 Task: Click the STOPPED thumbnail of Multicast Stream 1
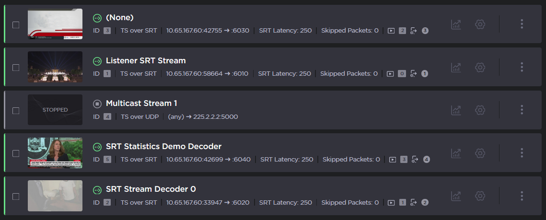(55, 110)
